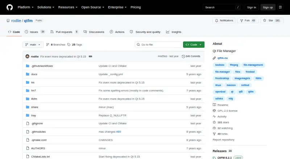290x159 pixels.
Task: Click the release tag icon beside QtFM 6.2.1
Action: pyautogui.click(x=214, y=158)
